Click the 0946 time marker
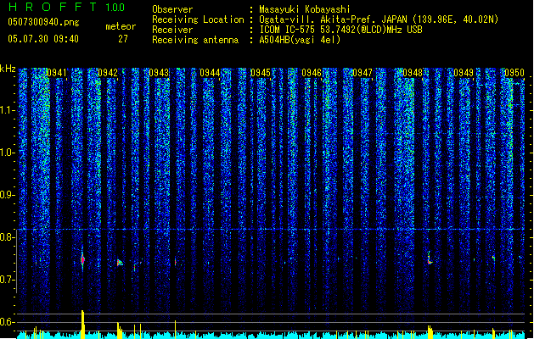 (x=312, y=73)
